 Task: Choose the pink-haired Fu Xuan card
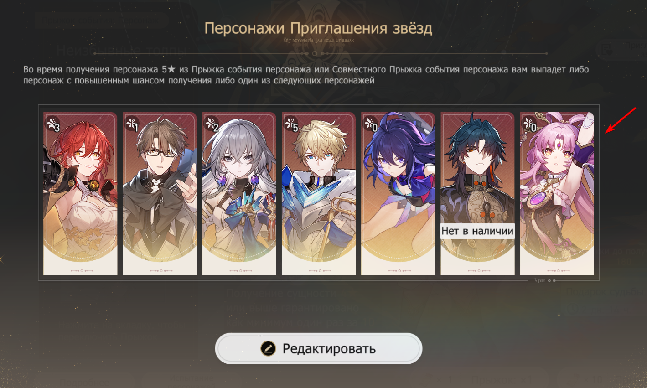557,194
